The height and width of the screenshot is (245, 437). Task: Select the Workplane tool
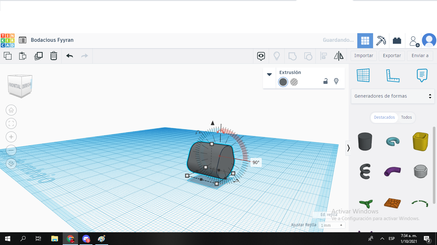(363, 75)
